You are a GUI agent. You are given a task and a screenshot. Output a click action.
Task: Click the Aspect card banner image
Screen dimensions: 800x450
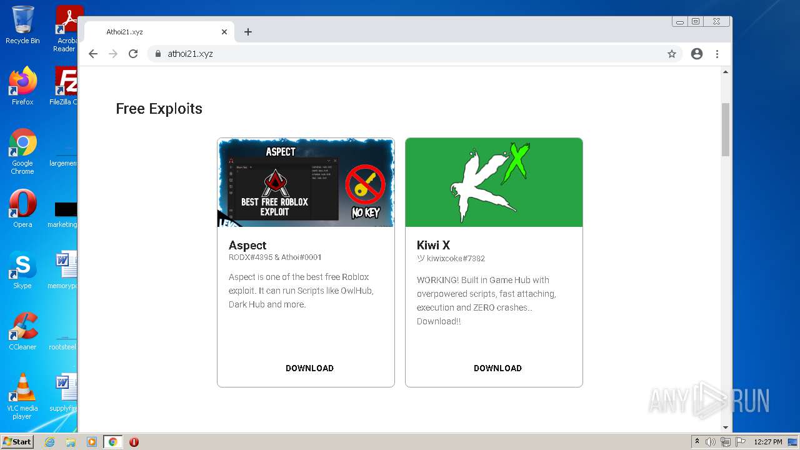[x=306, y=182]
